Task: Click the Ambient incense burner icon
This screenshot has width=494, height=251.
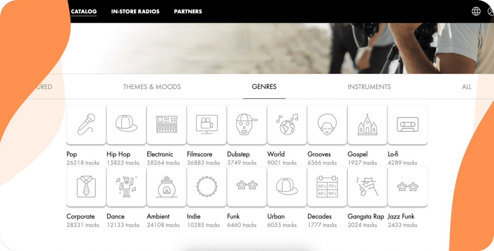Action: tap(167, 186)
